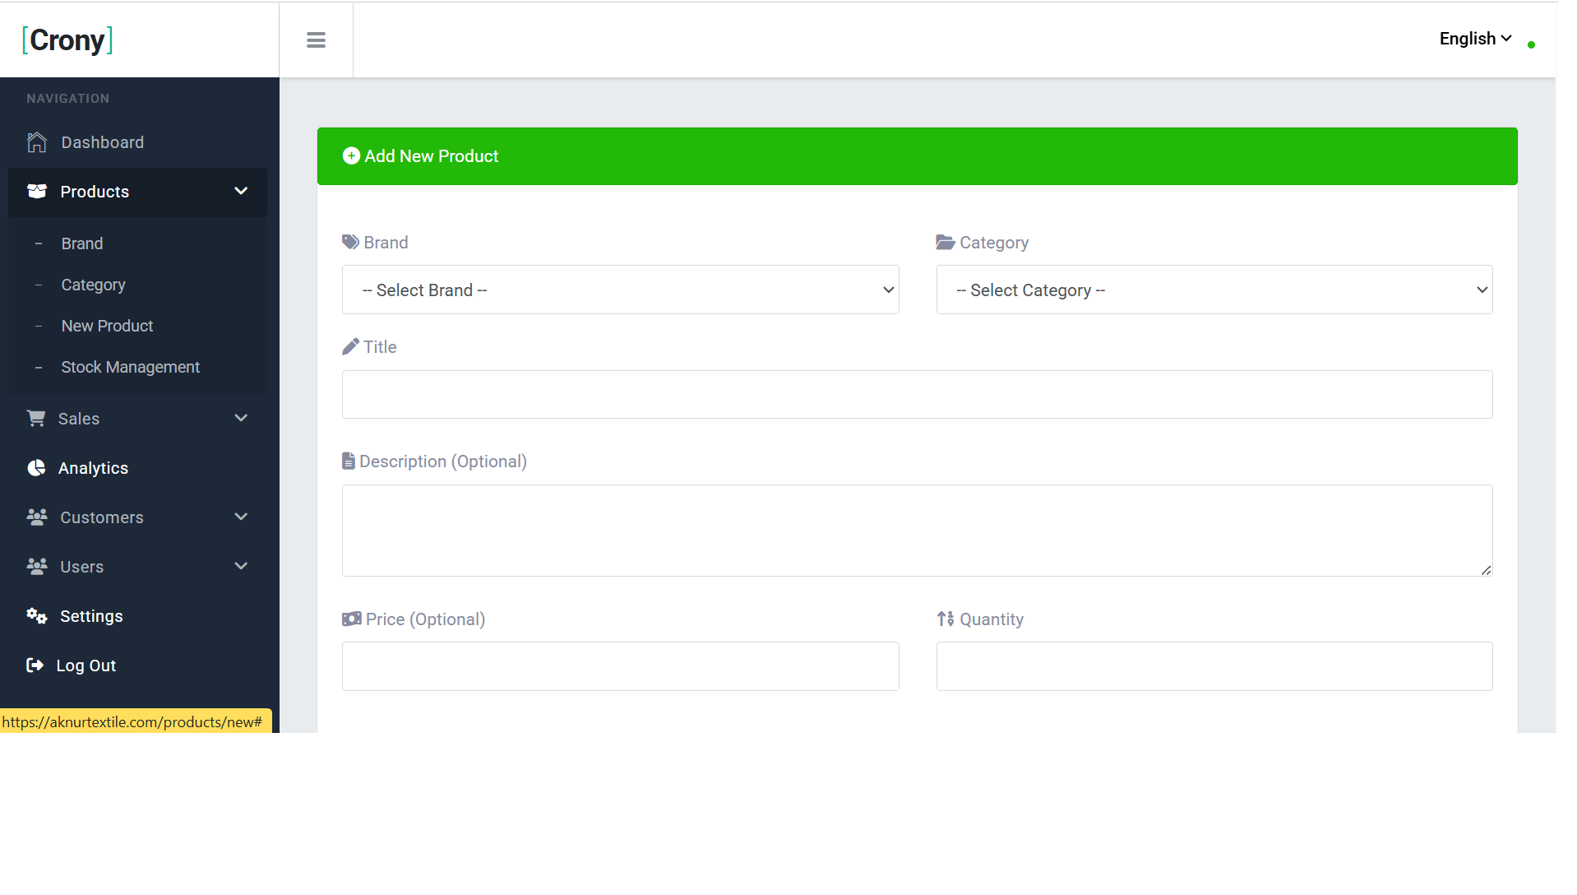1577x895 pixels.
Task: Focus the Title input field
Action: tap(918, 394)
